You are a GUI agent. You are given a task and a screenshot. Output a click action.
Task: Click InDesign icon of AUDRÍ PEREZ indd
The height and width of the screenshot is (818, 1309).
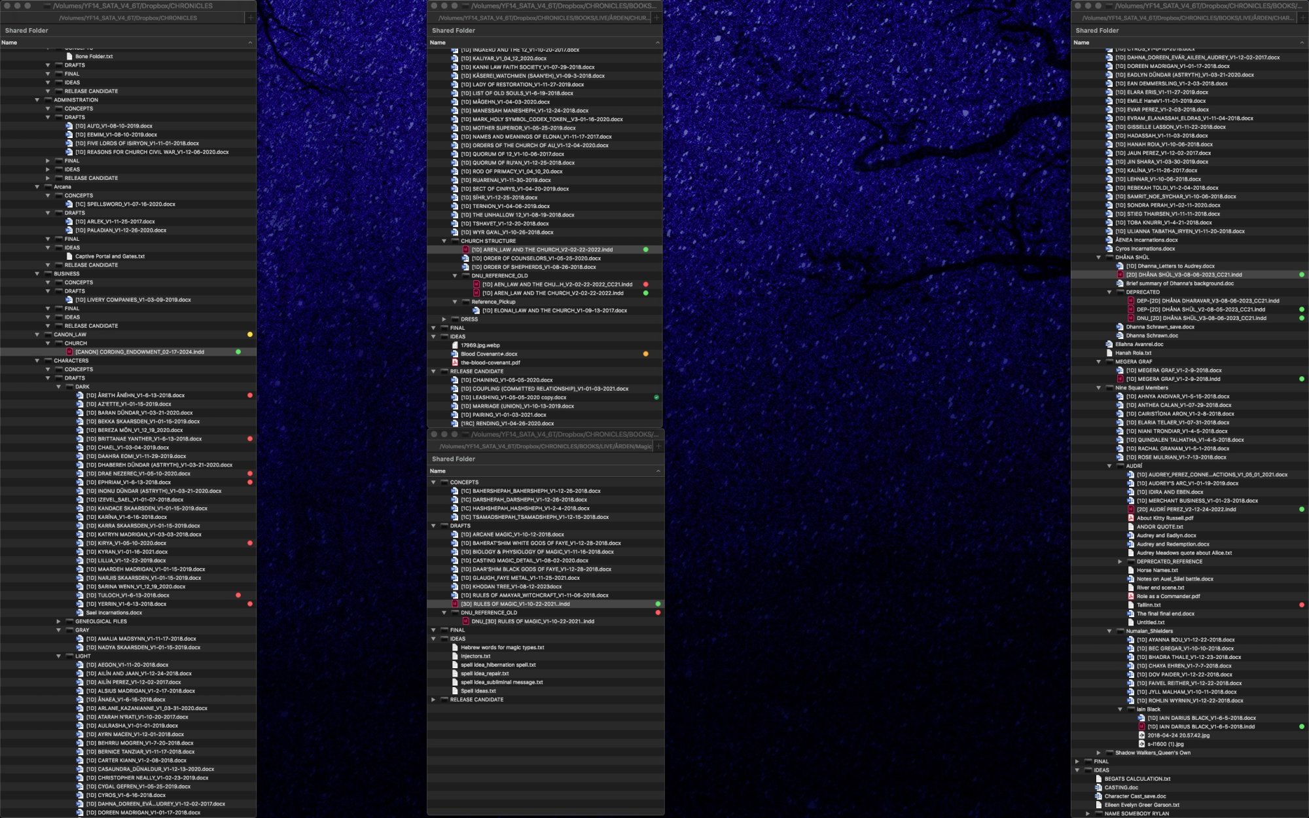[x=1130, y=509]
